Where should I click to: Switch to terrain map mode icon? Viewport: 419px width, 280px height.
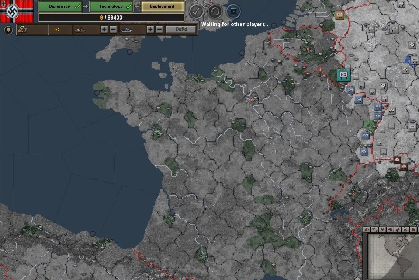coord(367,230)
